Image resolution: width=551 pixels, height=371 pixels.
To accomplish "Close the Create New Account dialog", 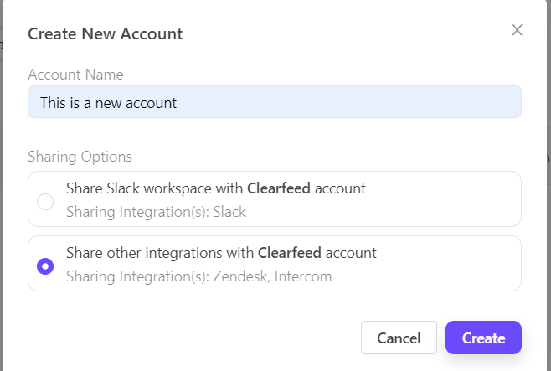I will 518,31.
